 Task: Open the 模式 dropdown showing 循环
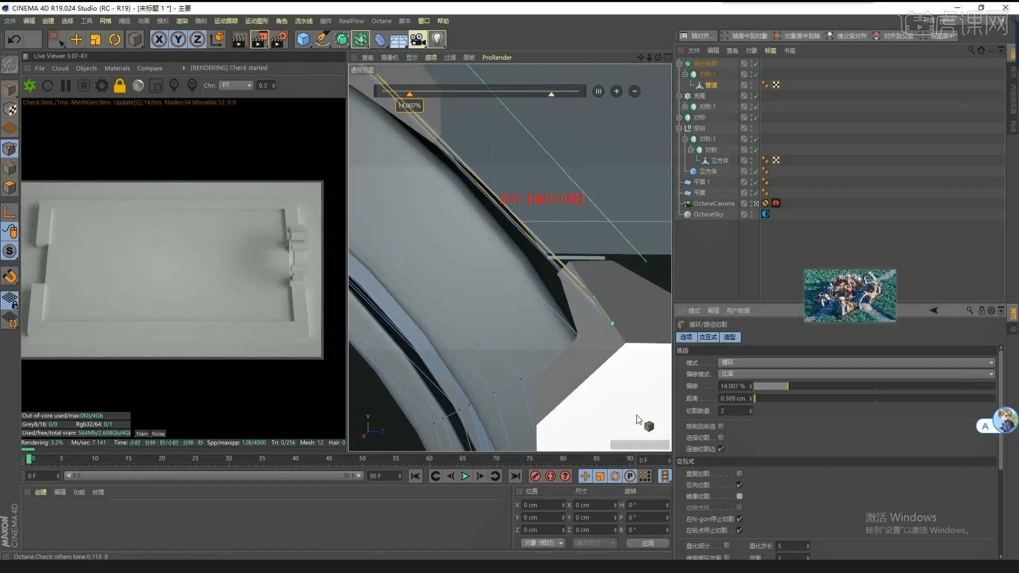pos(856,363)
